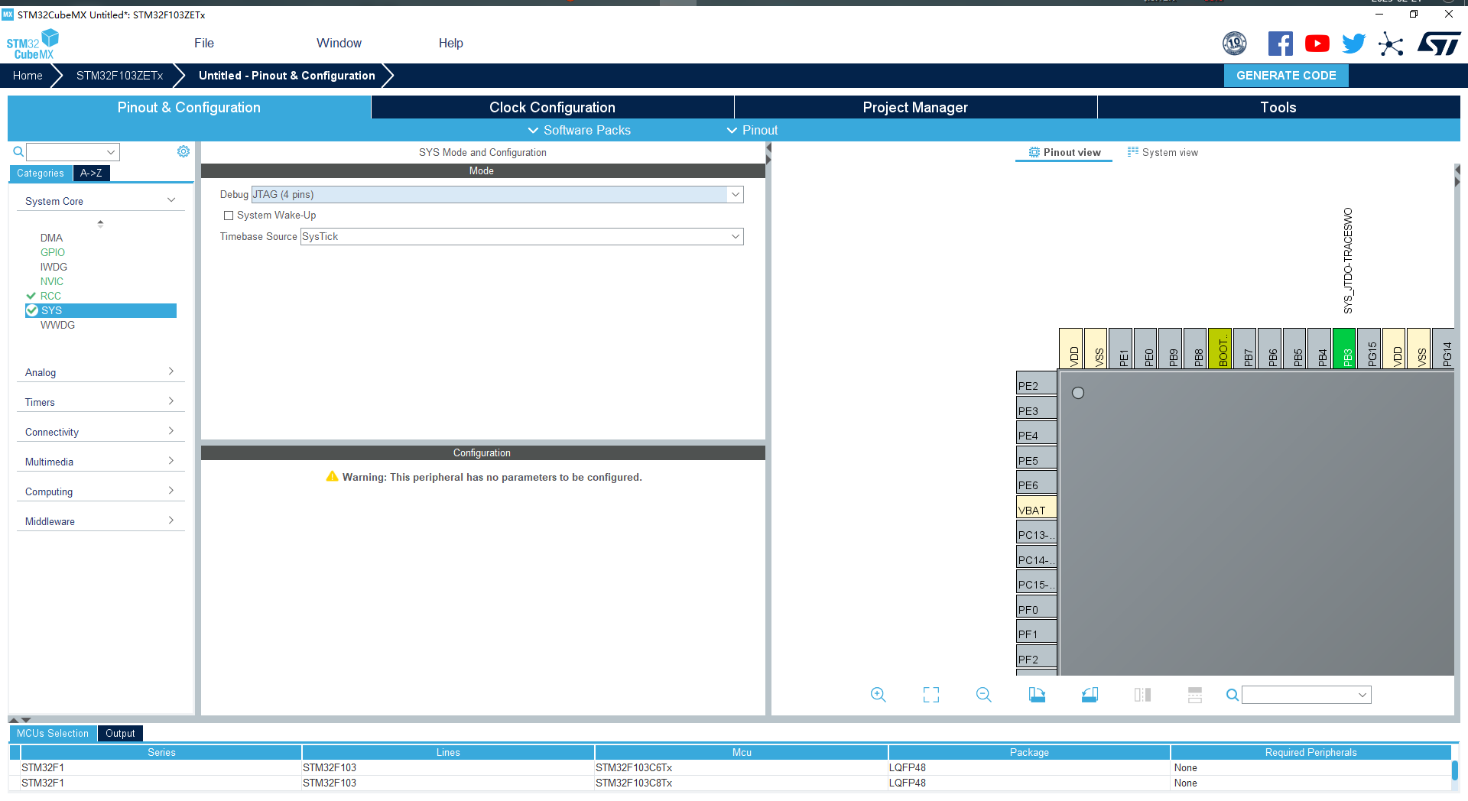Sort table by Package column

(1029, 752)
